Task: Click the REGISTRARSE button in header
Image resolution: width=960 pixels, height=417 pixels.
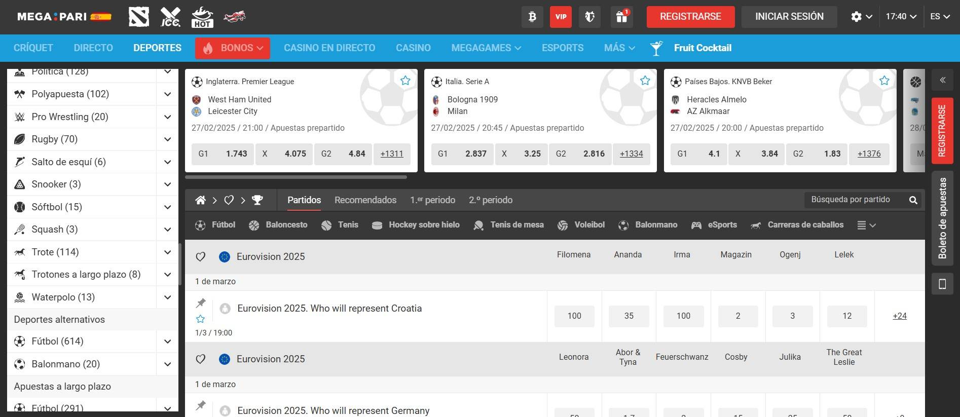Action: (x=690, y=17)
